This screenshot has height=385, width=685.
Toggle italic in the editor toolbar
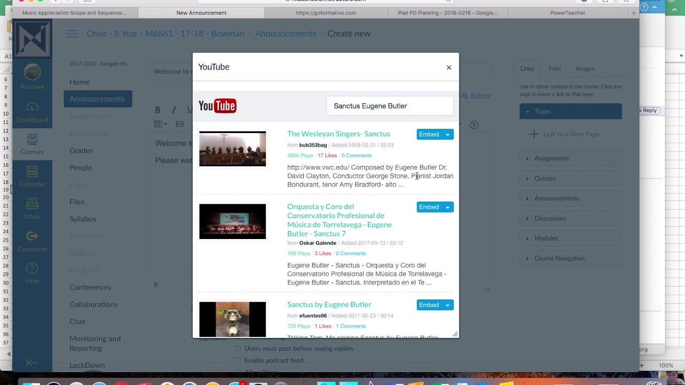click(174, 110)
